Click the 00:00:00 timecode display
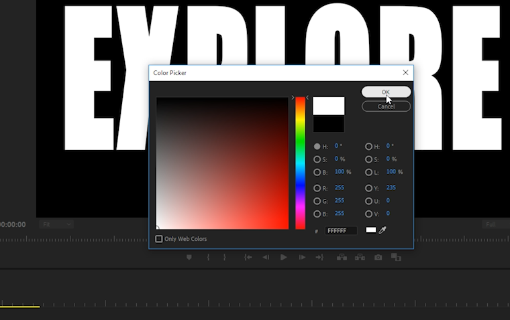The image size is (510, 320). [13, 224]
